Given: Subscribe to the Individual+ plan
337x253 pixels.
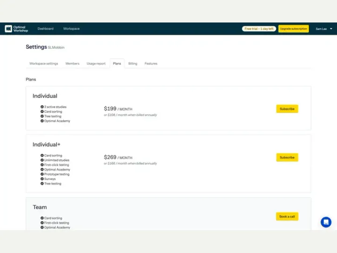Looking at the screenshot, I should click(287, 157).
